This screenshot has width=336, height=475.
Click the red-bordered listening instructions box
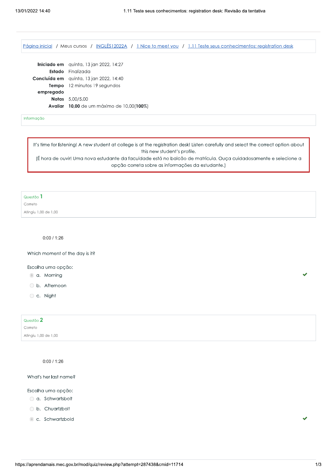point(168,155)
